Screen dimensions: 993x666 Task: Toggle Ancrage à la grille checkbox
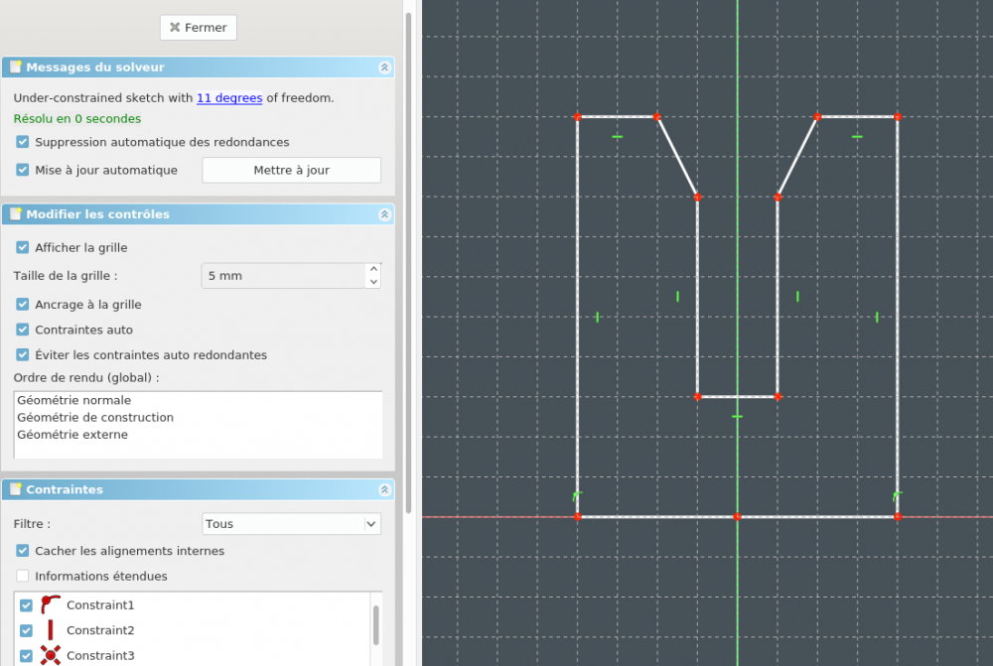(23, 305)
